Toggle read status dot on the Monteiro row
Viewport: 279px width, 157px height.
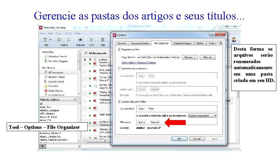coord(90,64)
